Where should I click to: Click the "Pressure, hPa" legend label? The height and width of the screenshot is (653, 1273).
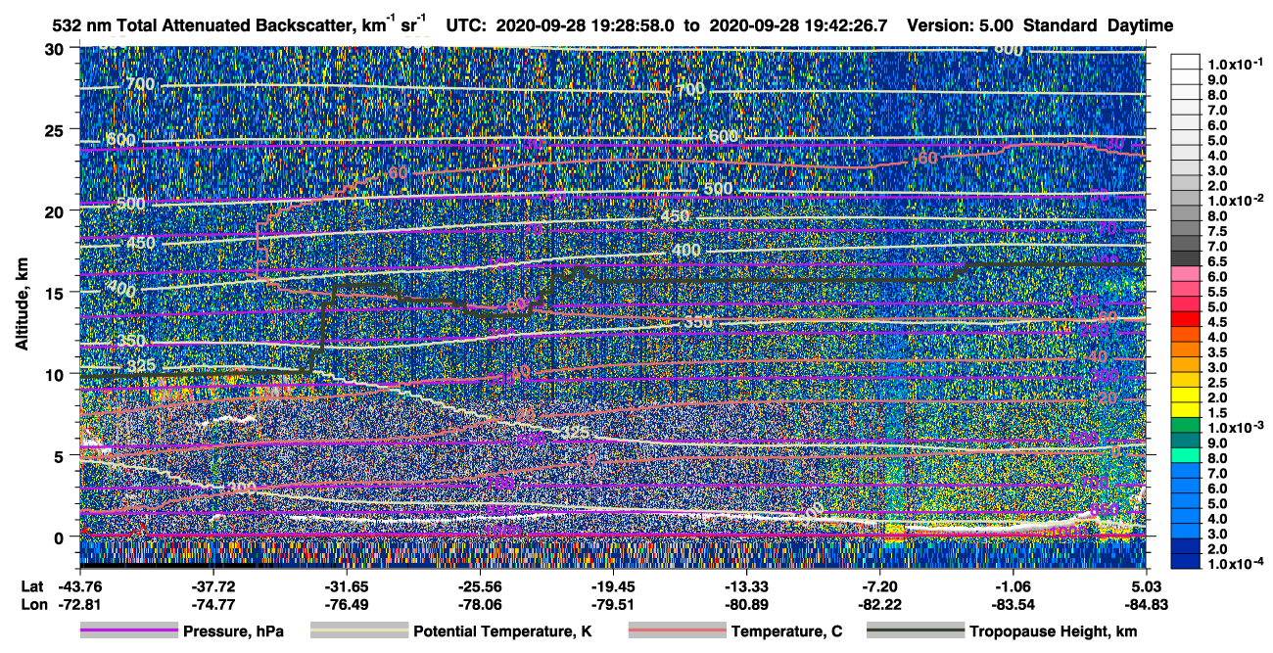click(233, 632)
